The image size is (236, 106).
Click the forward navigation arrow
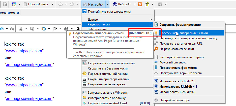coord(72,4)
